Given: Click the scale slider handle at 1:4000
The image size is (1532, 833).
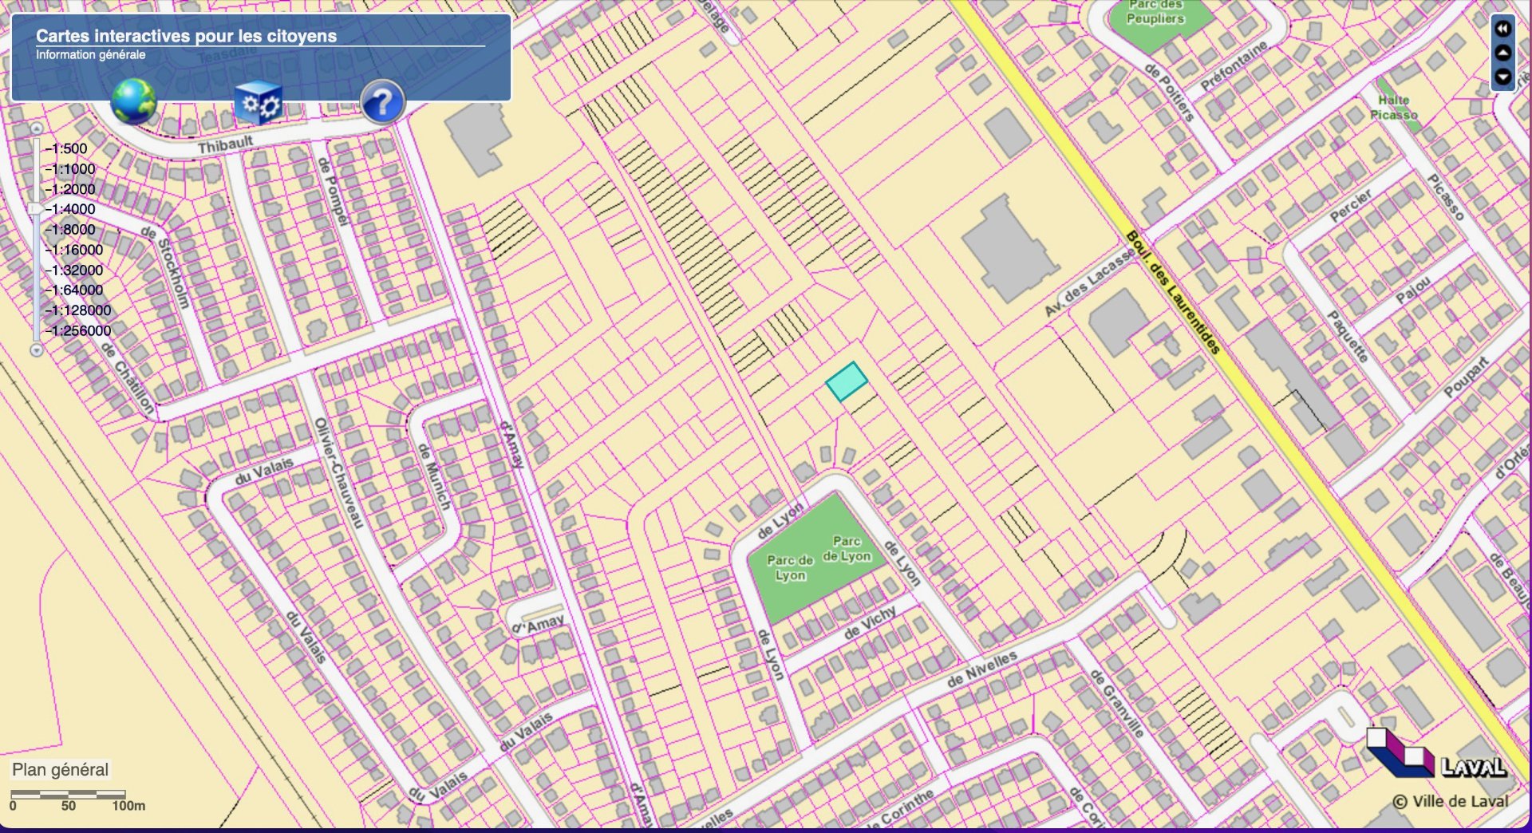Looking at the screenshot, I should click(37, 209).
